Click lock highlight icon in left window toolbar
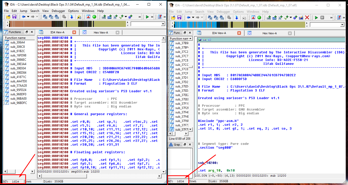The image size is (348, 185). (79, 17)
